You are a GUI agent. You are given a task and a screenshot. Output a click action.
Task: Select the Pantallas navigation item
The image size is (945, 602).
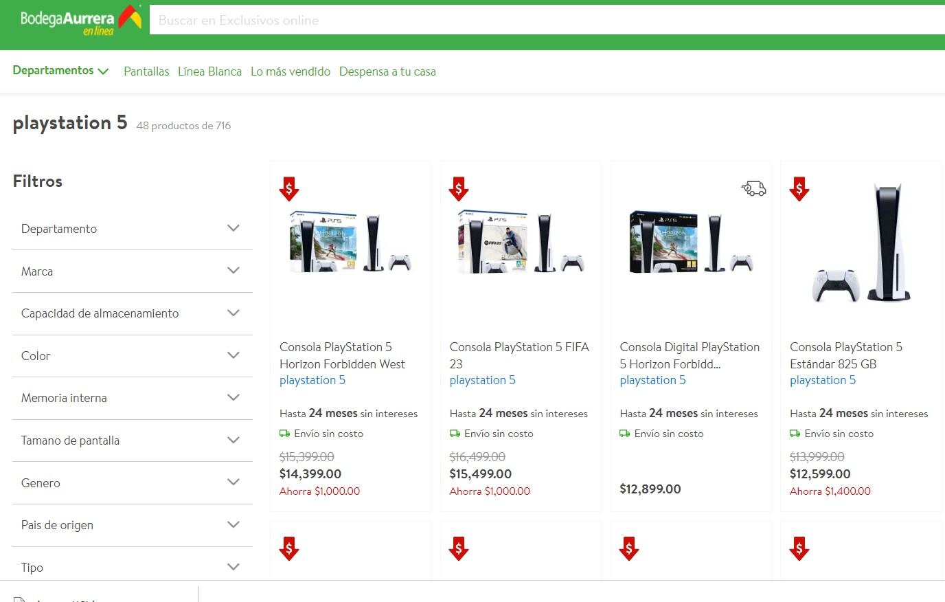(x=146, y=71)
